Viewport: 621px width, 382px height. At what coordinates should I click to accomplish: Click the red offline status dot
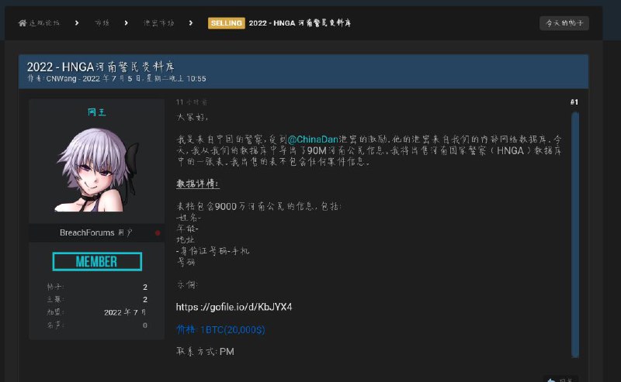(158, 232)
